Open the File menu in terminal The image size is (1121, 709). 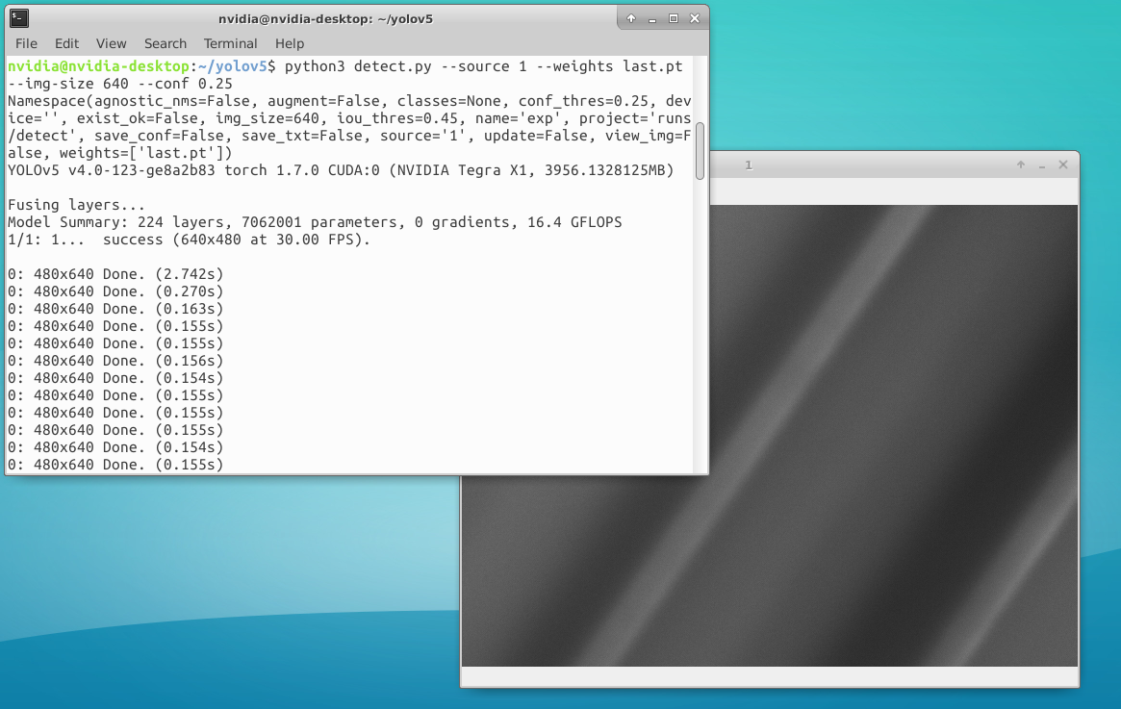tap(26, 43)
